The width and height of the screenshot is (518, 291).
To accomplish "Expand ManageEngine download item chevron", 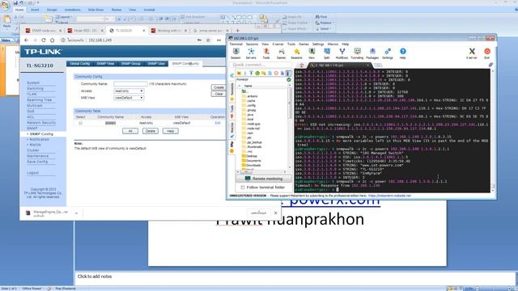I will pyautogui.click(x=76, y=213).
